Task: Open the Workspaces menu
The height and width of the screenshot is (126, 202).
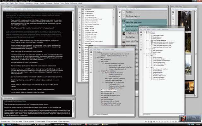Action: coord(49,3)
